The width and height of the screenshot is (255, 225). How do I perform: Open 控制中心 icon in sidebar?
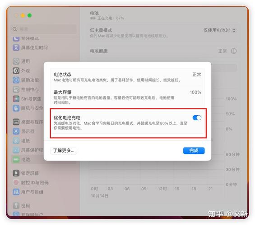(x=16, y=90)
